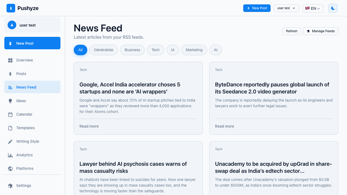Open the Analytics bar chart icon
This screenshot has height=195, width=347.
[10, 155]
